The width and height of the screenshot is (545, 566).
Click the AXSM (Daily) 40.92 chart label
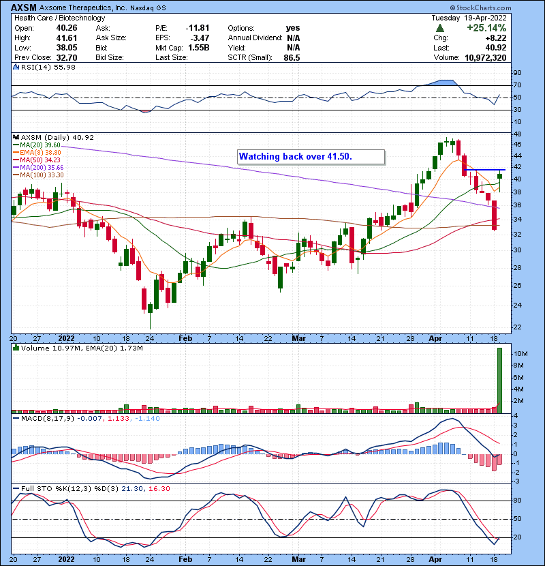tap(57, 137)
